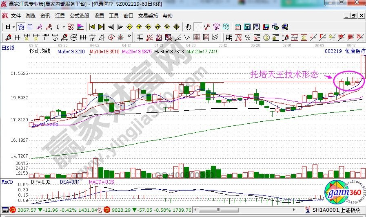Image resolution: width=366 pixels, height=217 pixels.
Task: Click the 002219 恒康医疗 stock name
Action: [345, 51]
